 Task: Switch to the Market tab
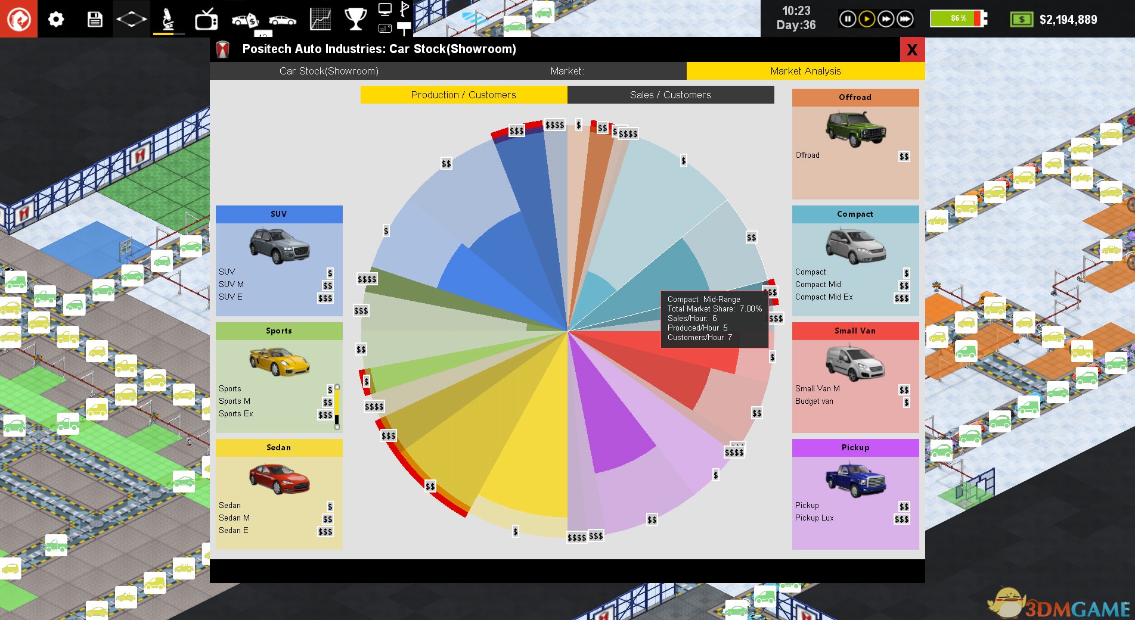567,71
